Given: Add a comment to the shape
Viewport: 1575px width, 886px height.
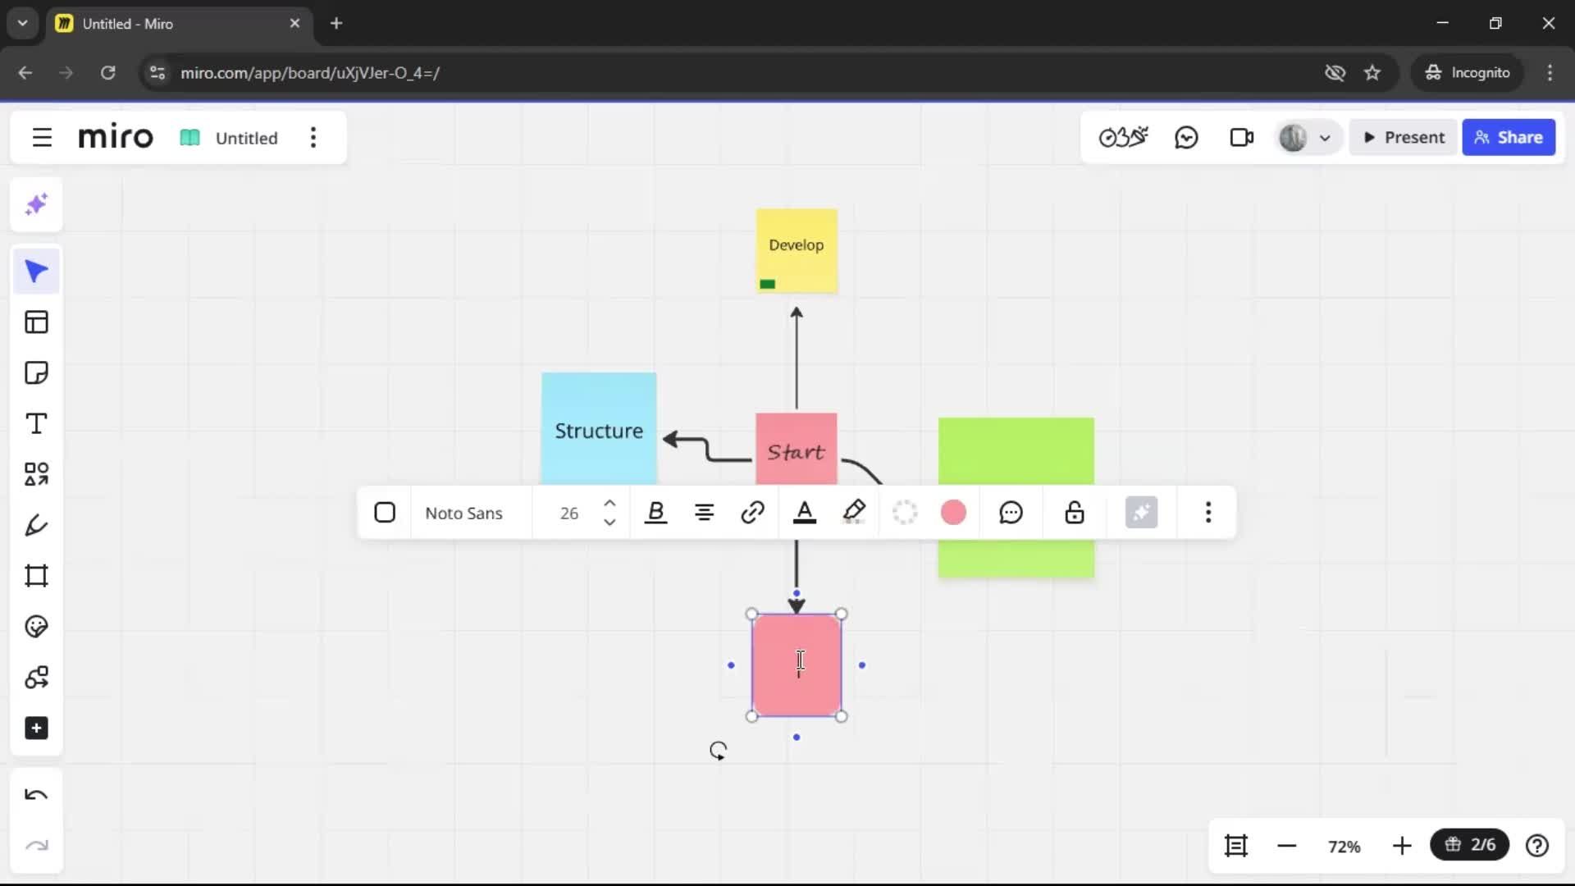Looking at the screenshot, I should 1011,513.
